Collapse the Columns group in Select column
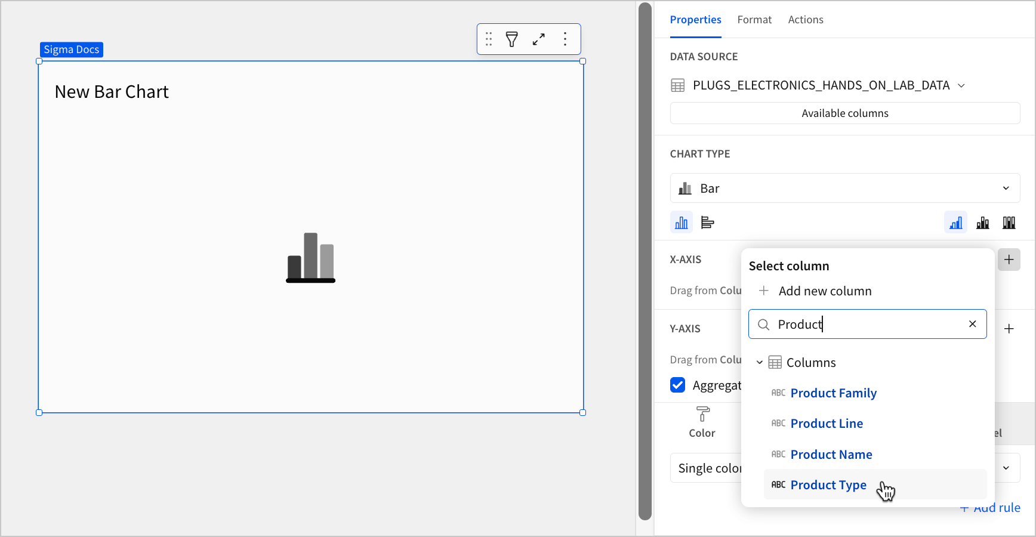The height and width of the screenshot is (537, 1036). pyautogui.click(x=760, y=362)
